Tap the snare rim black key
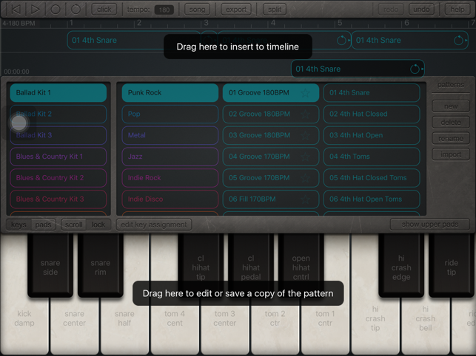 (x=101, y=265)
